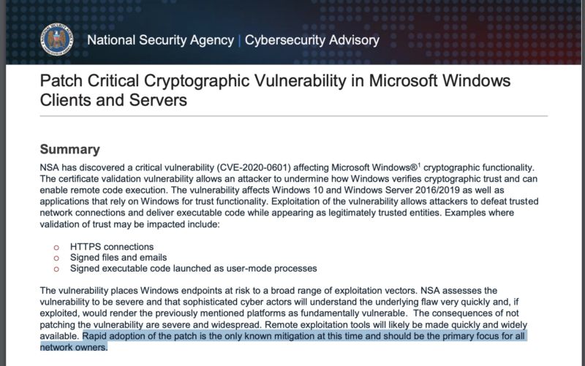Image resolution: width=585 pixels, height=366 pixels.
Task: Click the bullet circle beside Signed executable code
Action: pyautogui.click(x=56, y=269)
